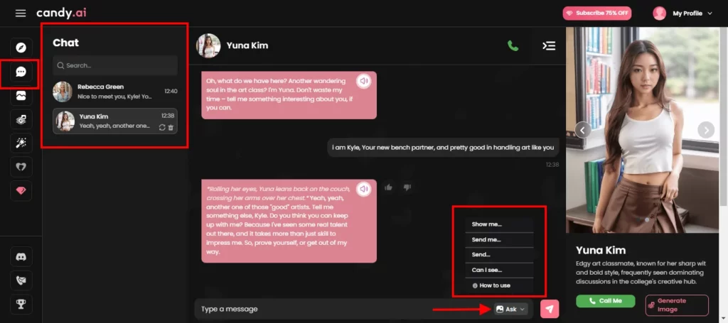Send the message with paper plane button

550,309
